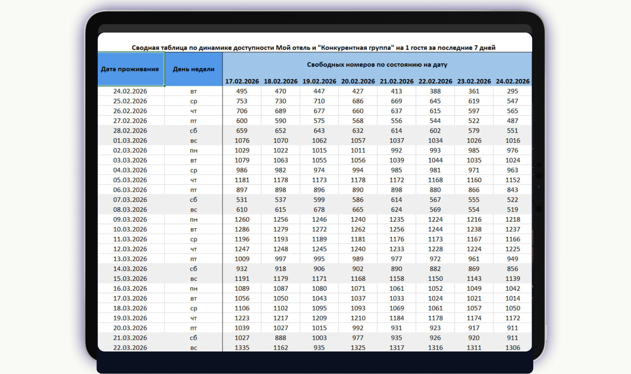Click the date cell 01.03.2026
631x374 pixels.
[x=130, y=140]
